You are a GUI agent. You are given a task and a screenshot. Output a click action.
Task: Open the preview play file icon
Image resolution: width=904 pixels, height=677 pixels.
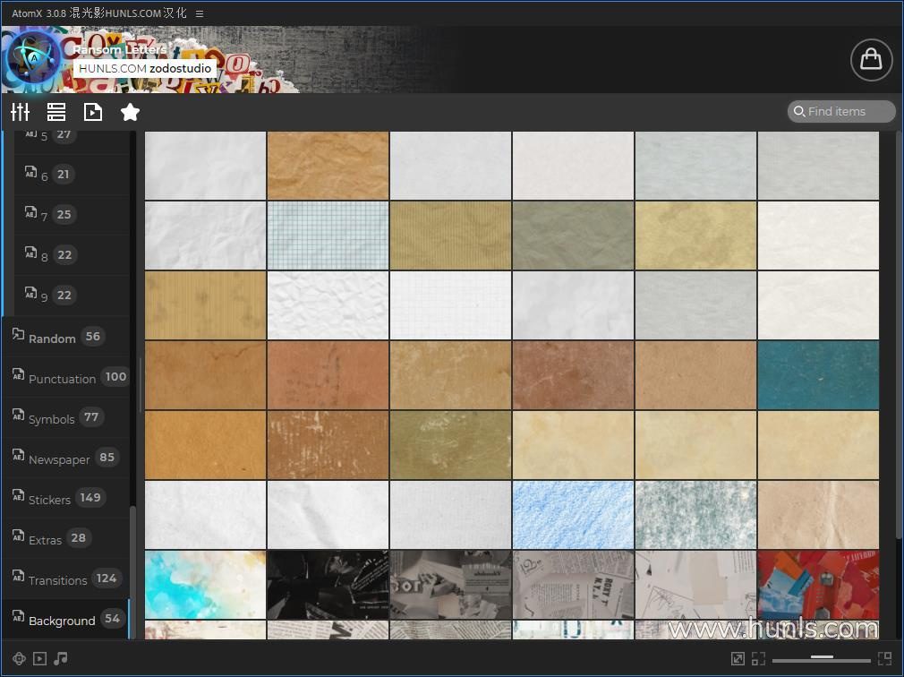93,112
